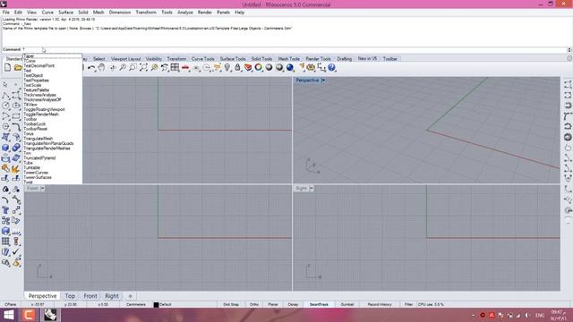The width and height of the screenshot is (573, 322).
Task: Choose Torus from autocomplete list
Action: [x=29, y=133]
